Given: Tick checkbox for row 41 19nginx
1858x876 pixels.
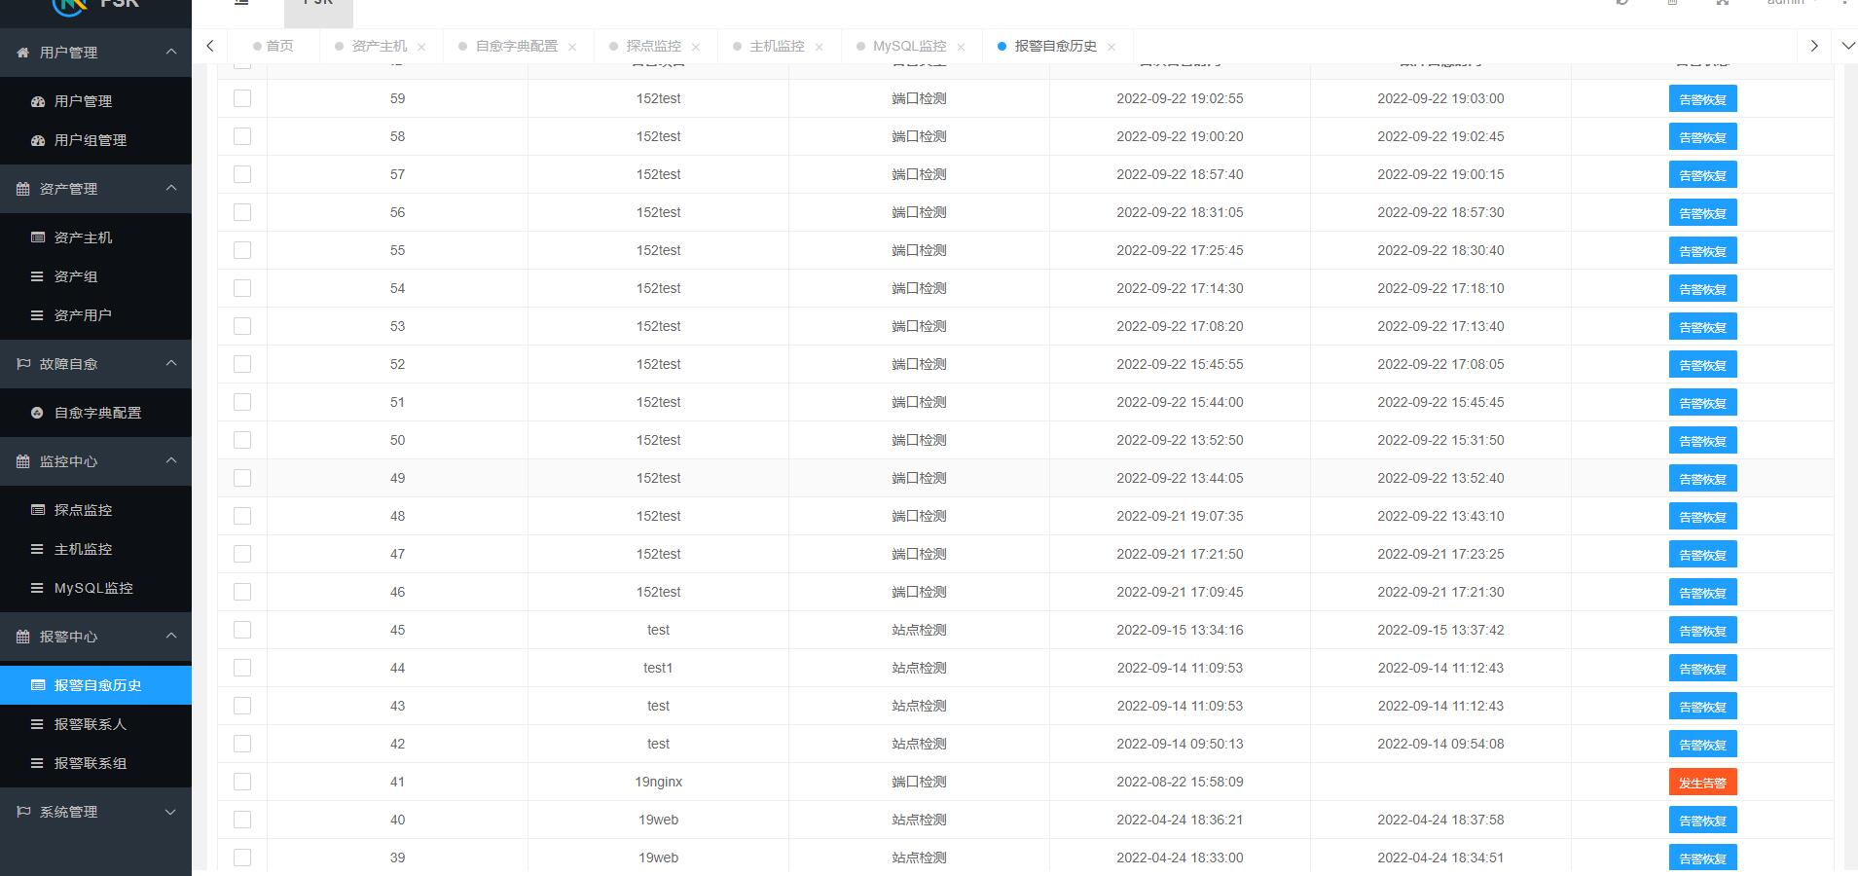Looking at the screenshot, I should click(x=242, y=782).
